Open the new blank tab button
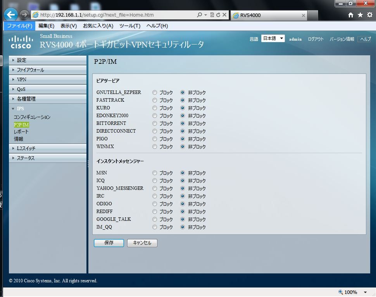Screen dimensions: 376x297 click(313, 15)
